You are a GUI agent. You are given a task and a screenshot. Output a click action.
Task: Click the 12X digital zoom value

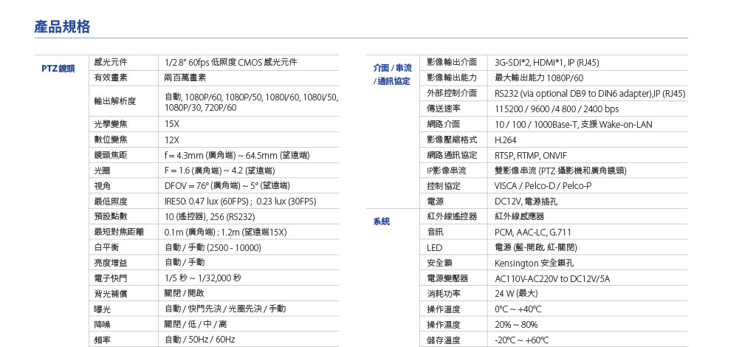pyautogui.click(x=172, y=140)
